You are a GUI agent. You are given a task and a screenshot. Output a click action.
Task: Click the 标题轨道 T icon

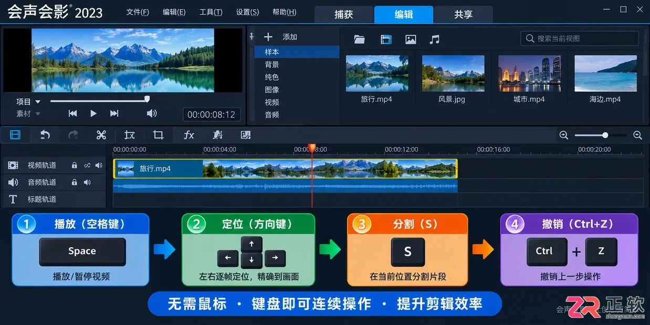pos(13,199)
